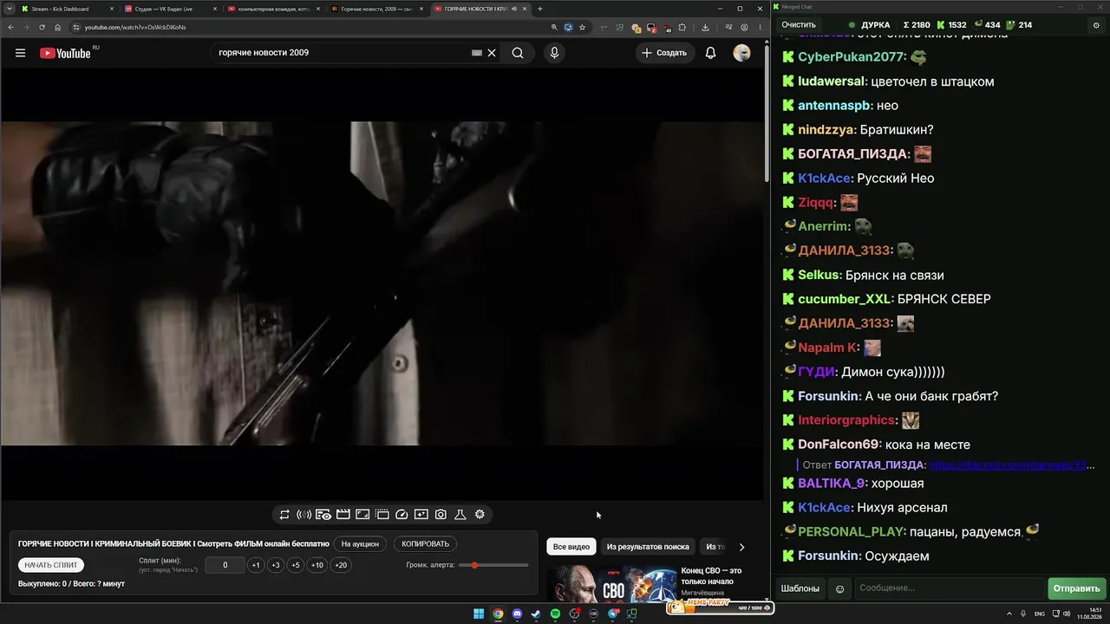Switch to the Горячие новости, 2009 tab

click(376, 9)
